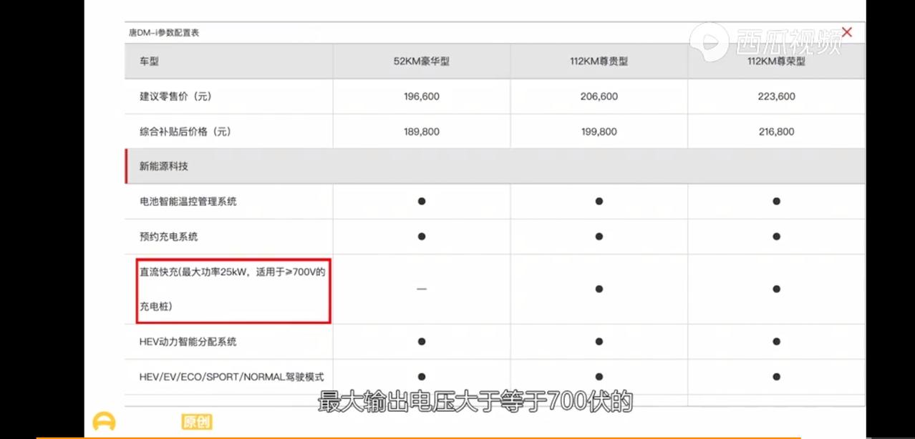Select the 112KM尊荣型 column header

776,61
